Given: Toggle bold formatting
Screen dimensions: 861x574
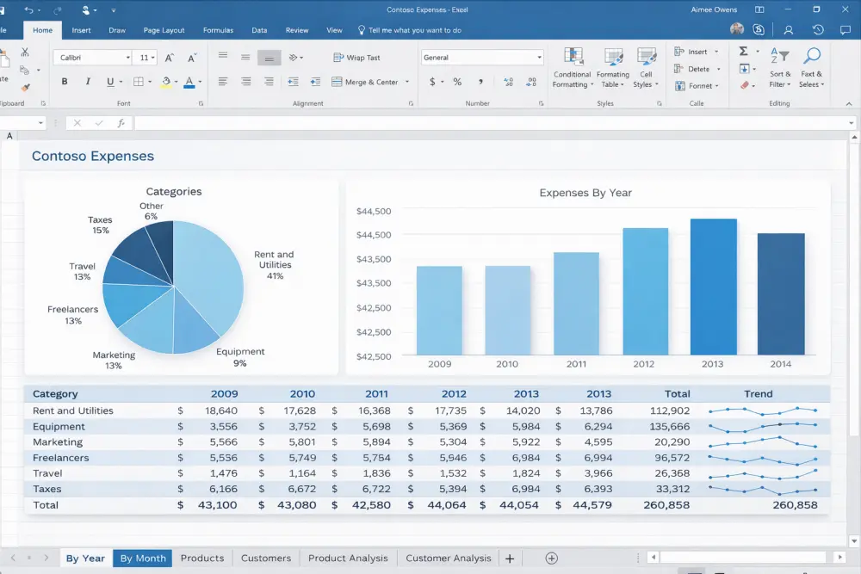Looking at the screenshot, I should coord(65,80).
